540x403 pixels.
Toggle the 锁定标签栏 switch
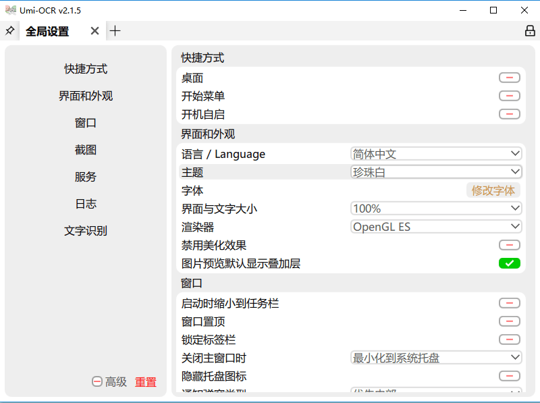(509, 340)
